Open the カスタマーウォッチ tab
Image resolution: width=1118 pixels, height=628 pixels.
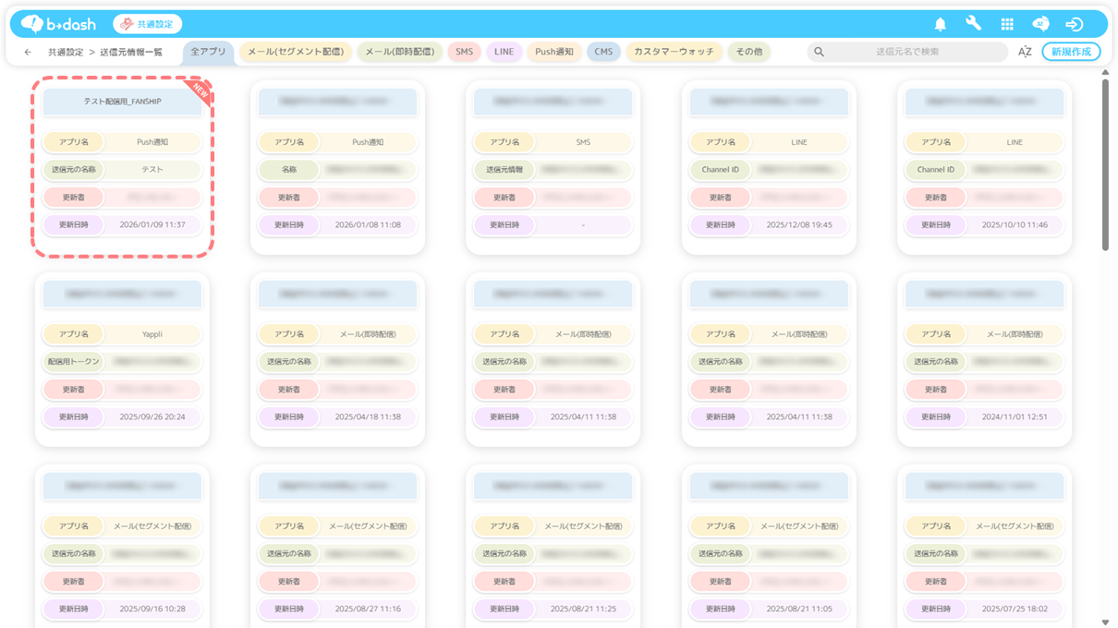674,52
